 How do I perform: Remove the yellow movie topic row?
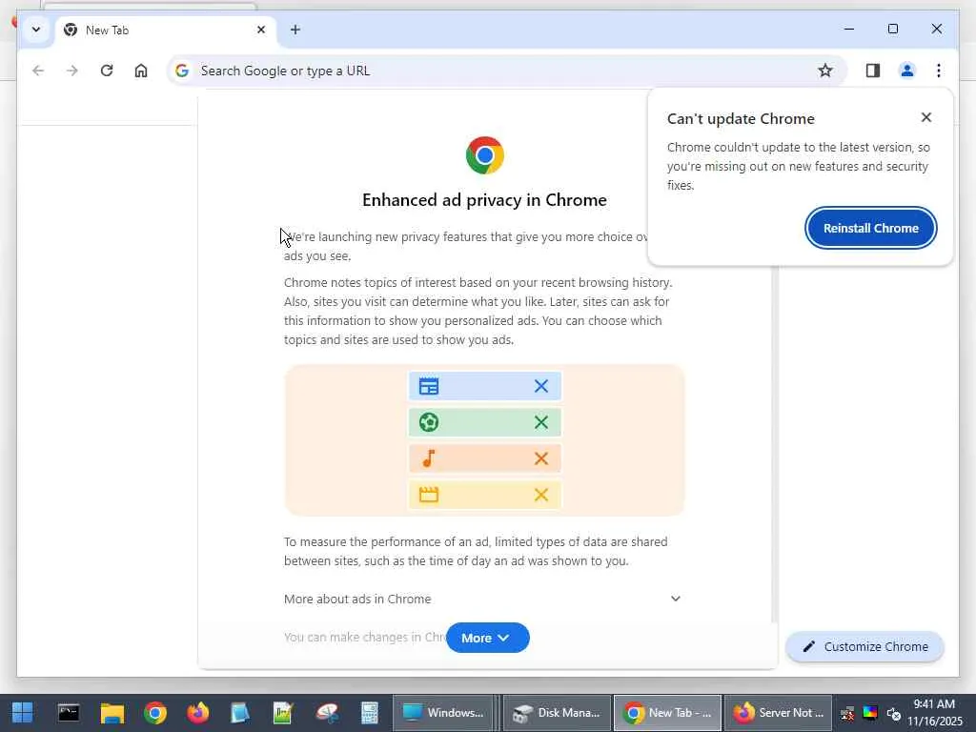coord(541,495)
